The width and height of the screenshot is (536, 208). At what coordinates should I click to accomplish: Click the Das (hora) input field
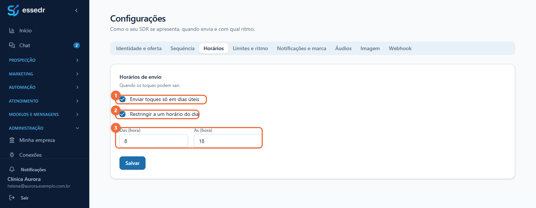click(x=154, y=141)
